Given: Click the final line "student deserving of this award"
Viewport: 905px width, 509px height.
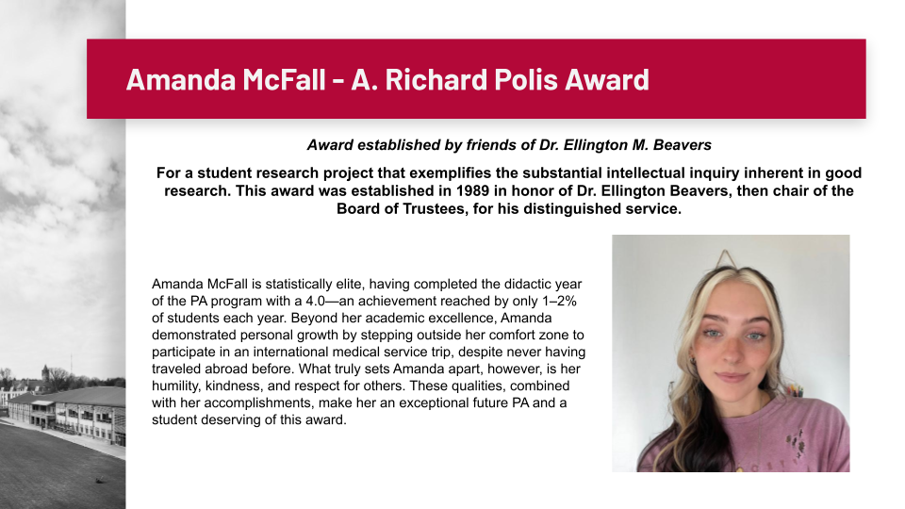Looking at the screenshot, I should (250, 420).
